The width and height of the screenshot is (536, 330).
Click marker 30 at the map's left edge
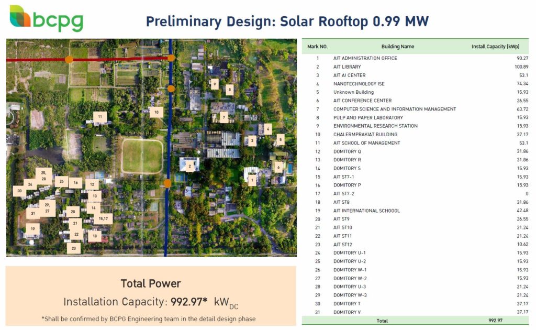click(x=19, y=191)
